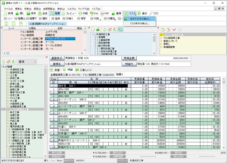Click detail table vertical scrollbar down arrow
The height and width of the screenshot is (163, 227).
coord(224,148)
